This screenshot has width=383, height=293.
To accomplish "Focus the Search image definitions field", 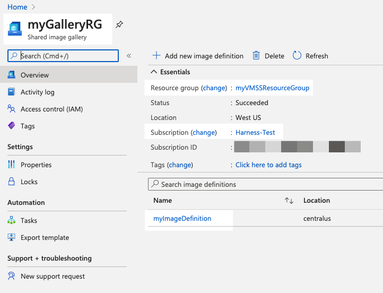I will tap(266, 184).
